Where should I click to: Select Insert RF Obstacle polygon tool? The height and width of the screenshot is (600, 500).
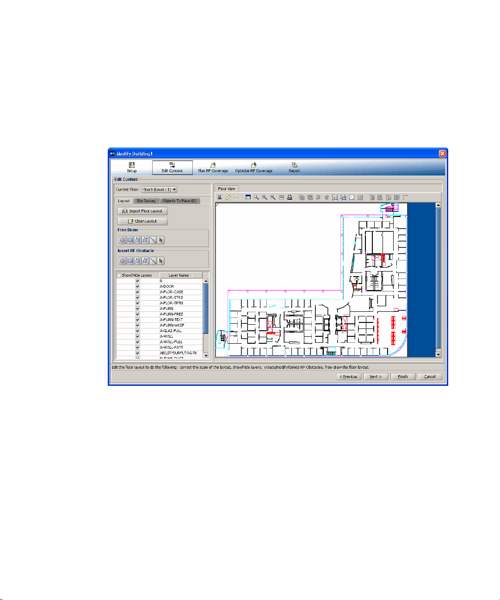(146, 261)
